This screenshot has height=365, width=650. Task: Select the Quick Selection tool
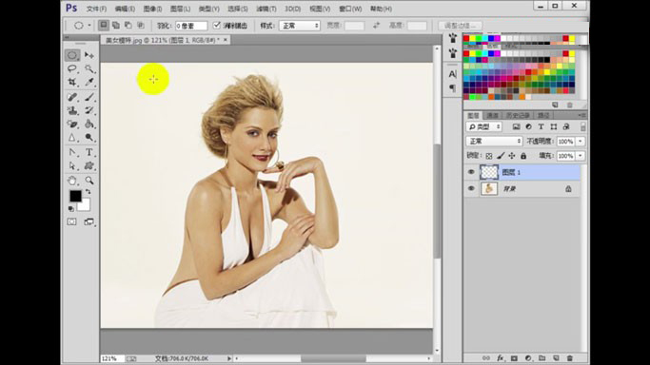[x=89, y=68]
